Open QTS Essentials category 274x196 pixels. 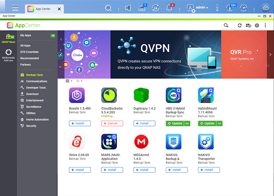coord(30,52)
